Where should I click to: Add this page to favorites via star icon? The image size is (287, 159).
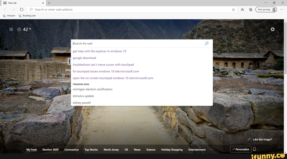[x=233, y=10]
